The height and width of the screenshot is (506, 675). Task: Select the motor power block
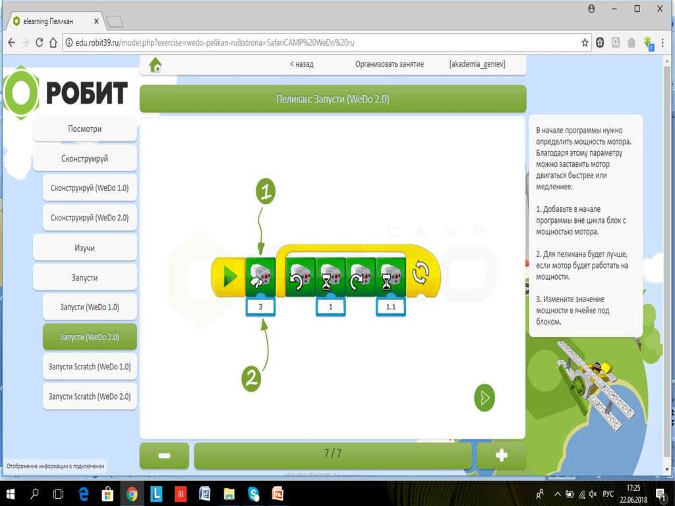tap(260, 276)
